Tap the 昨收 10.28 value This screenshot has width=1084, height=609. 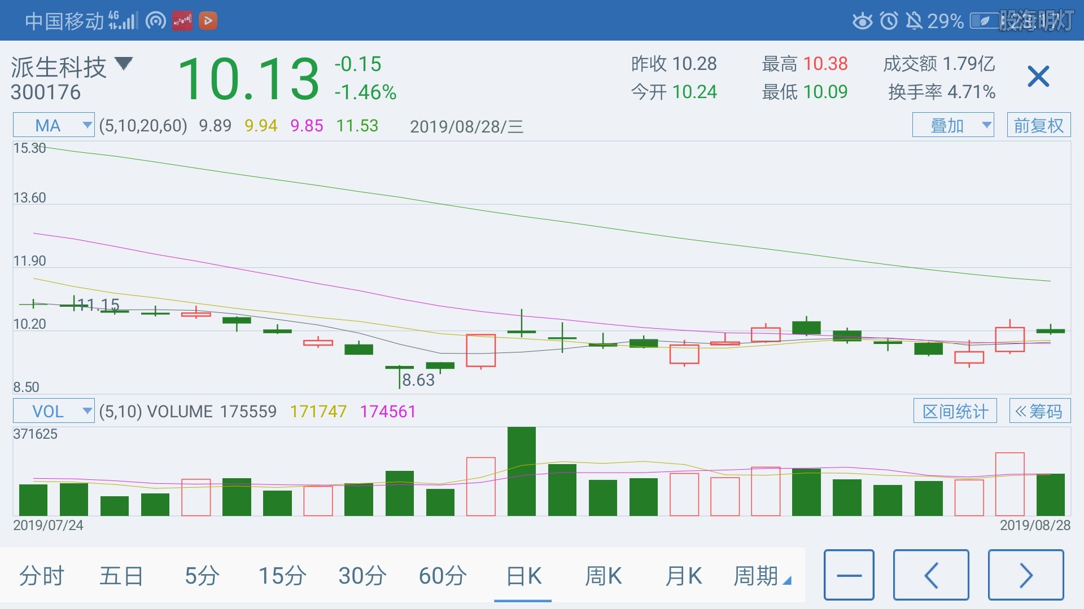pyautogui.click(x=694, y=64)
